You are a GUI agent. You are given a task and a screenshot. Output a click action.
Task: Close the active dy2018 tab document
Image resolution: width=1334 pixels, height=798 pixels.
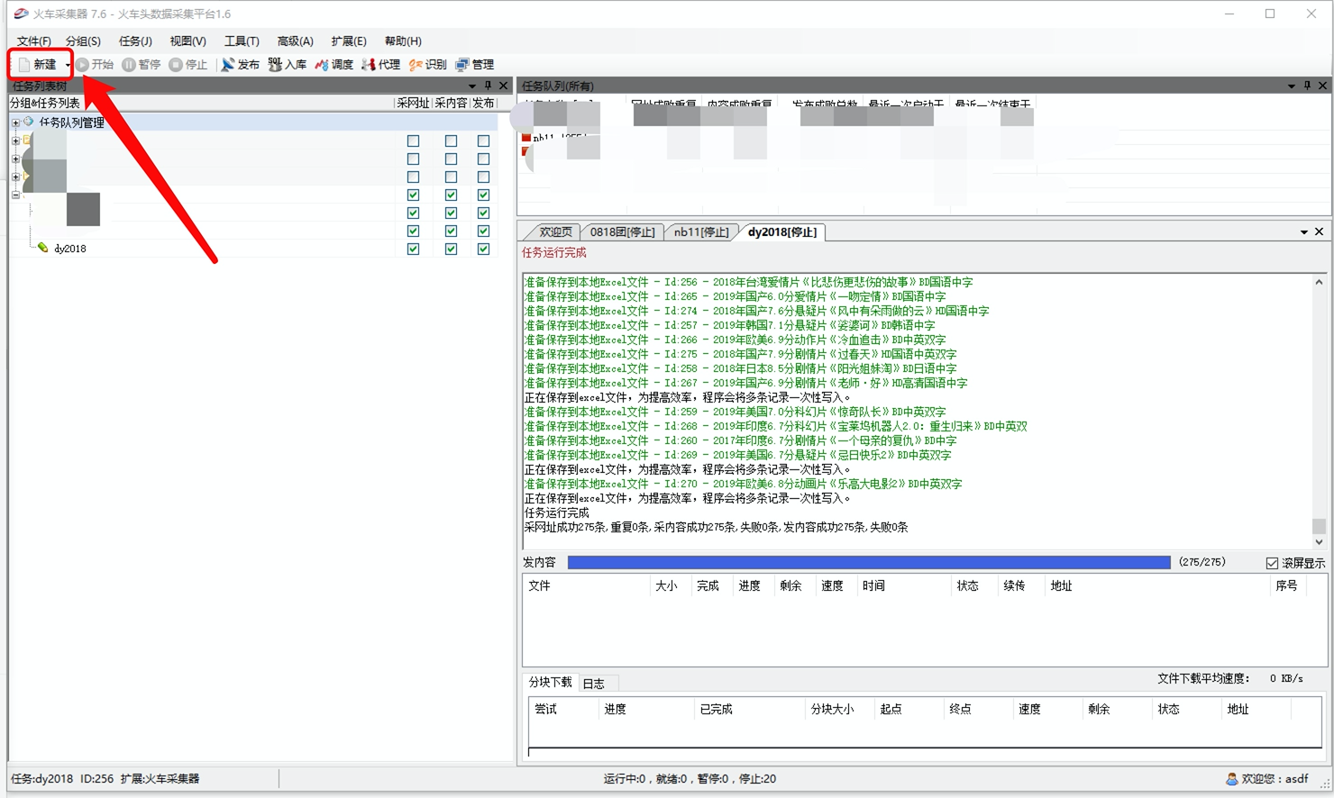point(1319,231)
